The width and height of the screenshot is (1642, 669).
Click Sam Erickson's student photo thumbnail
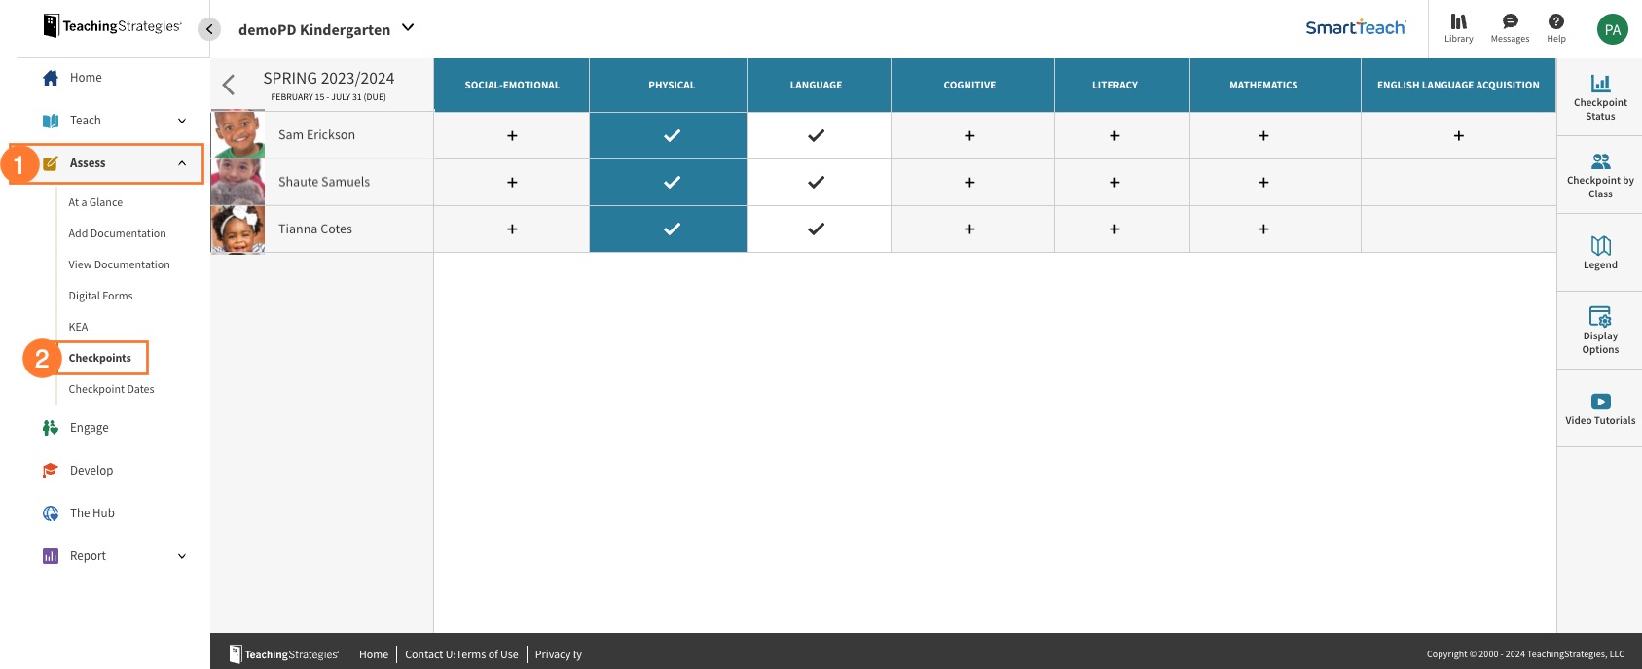point(237,135)
